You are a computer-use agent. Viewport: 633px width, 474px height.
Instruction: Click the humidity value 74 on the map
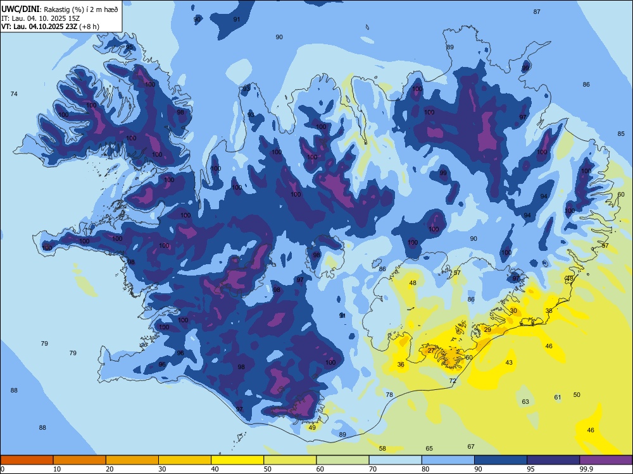click(x=14, y=94)
